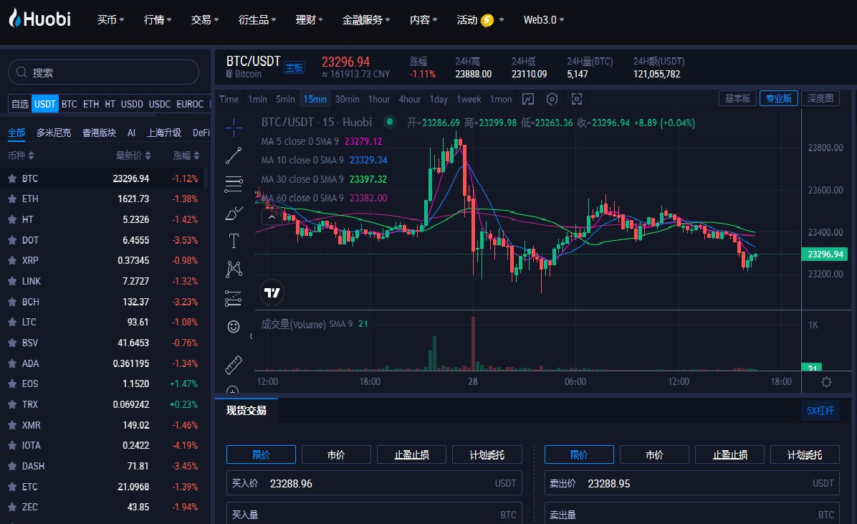The height and width of the screenshot is (524, 857).
Task: Open the Web3.0 dropdown menu
Action: (x=543, y=20)
